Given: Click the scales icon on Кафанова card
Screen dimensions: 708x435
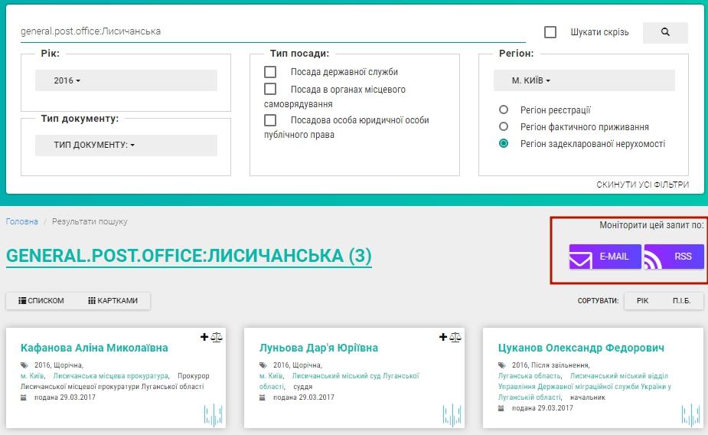Looking at the screenshot, I should [217, 337].
